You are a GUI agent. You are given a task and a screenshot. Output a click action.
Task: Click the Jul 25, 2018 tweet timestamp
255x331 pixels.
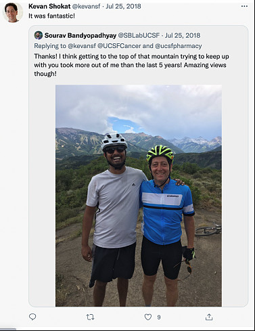(x=123, y=6)
